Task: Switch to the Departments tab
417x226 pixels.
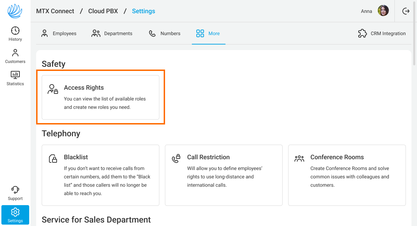Action: click(112, 33)
